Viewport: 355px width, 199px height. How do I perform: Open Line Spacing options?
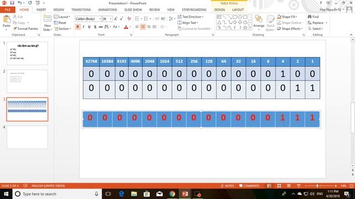[x=171, y=19]
